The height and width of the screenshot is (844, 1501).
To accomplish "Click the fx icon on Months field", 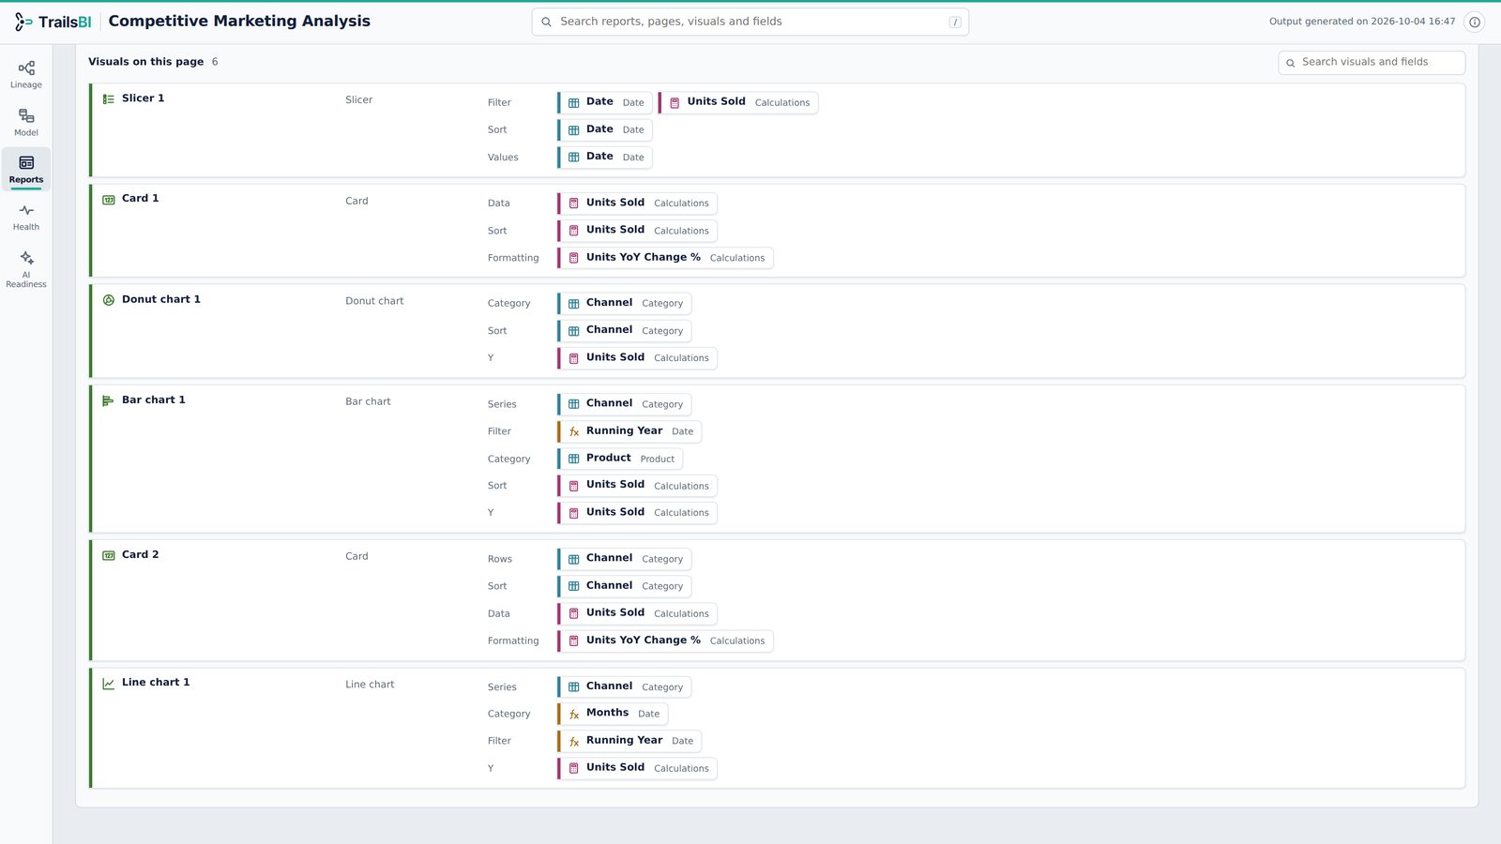I will (574, 715).
